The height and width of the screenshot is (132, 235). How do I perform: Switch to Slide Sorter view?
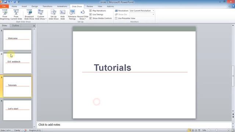[x=193, y=131]
